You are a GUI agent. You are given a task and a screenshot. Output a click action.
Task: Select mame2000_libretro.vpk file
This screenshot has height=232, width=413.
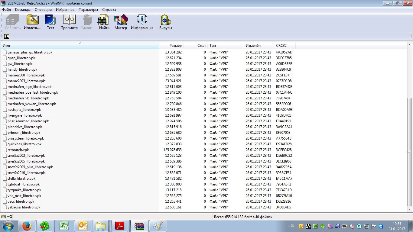click(26, 75)
